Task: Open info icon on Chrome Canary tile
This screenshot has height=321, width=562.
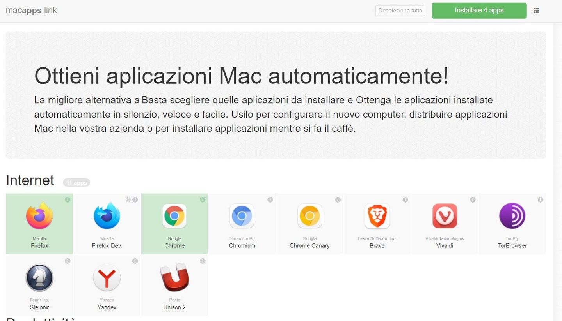Action: click(338, 199)
